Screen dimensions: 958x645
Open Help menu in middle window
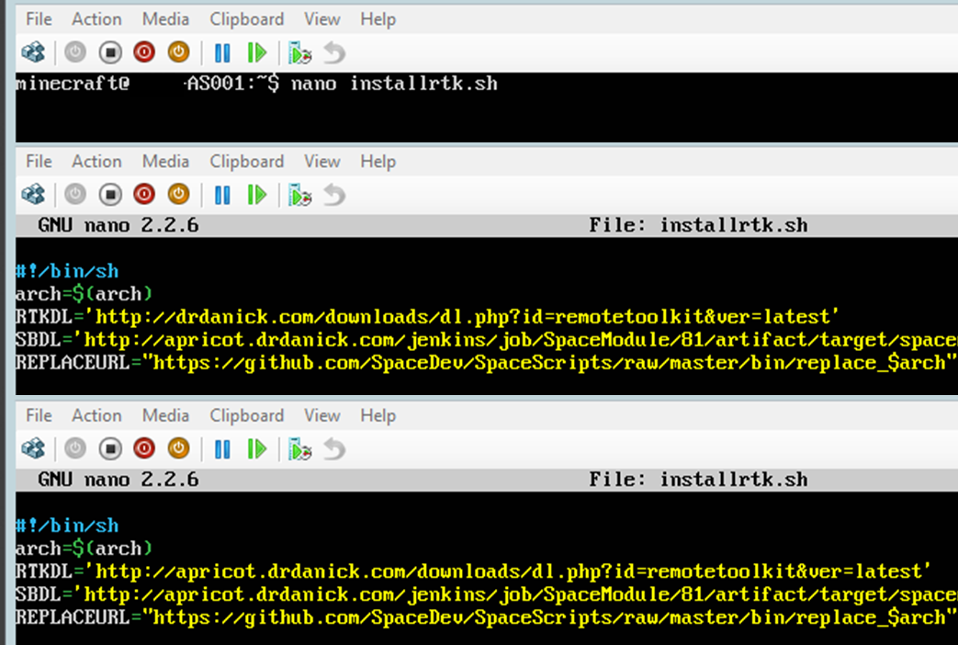tap(378, 162)
